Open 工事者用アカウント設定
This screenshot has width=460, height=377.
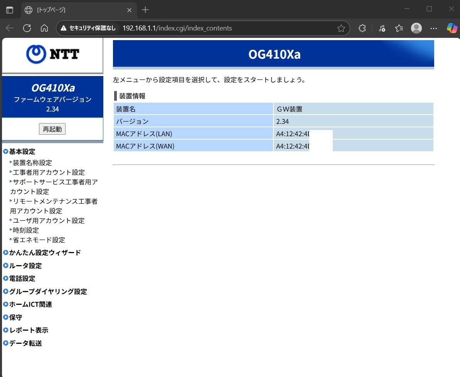[49, 172]
